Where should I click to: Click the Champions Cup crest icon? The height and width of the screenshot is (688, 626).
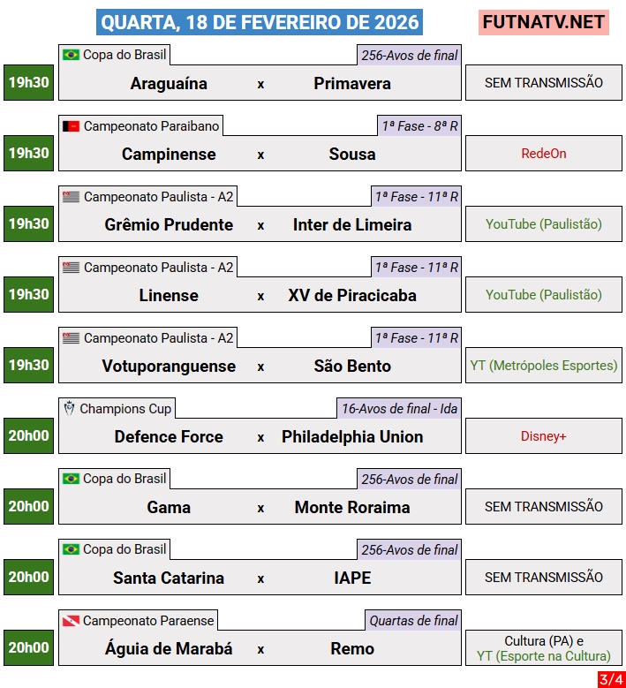pos(69,408)
